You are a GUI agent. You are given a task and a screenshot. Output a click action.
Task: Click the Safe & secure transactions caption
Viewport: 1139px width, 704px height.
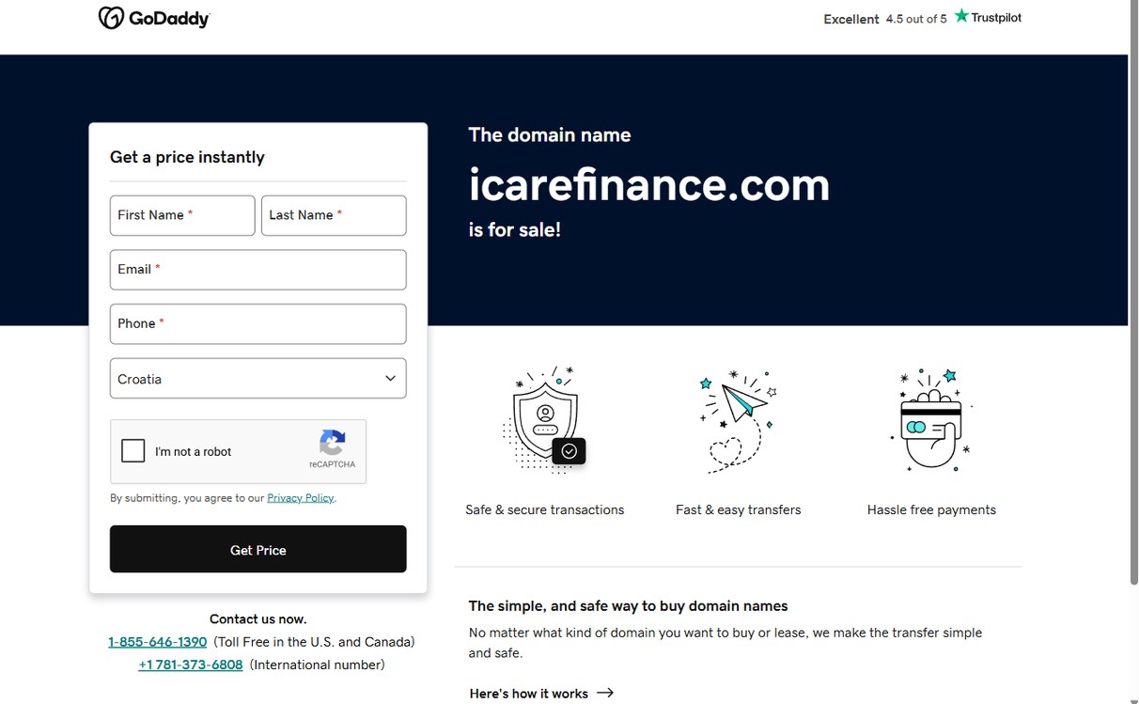click(x=545, y=509)
